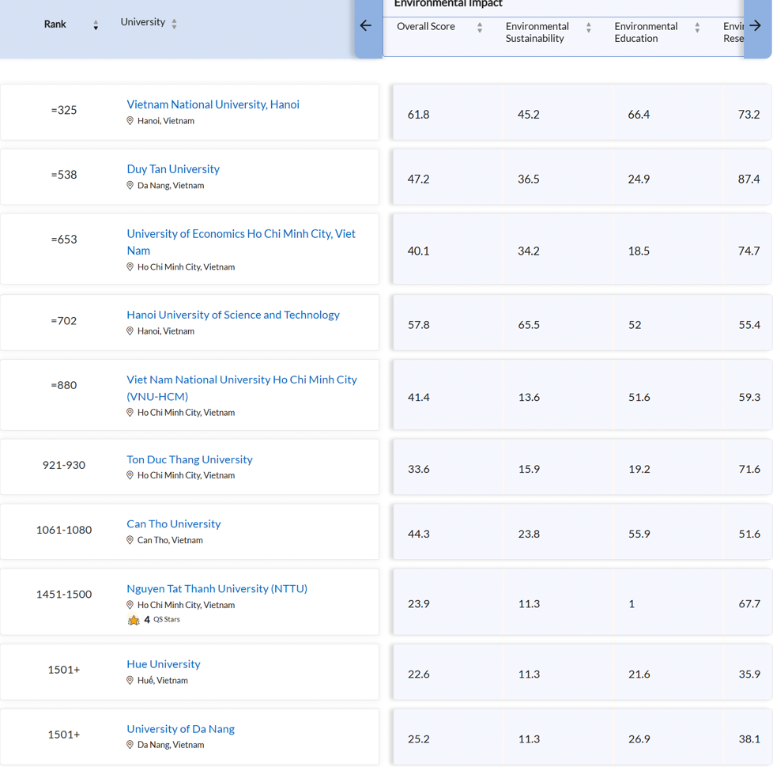Open Hue University link
773x767 pixels.
(164, 664)
